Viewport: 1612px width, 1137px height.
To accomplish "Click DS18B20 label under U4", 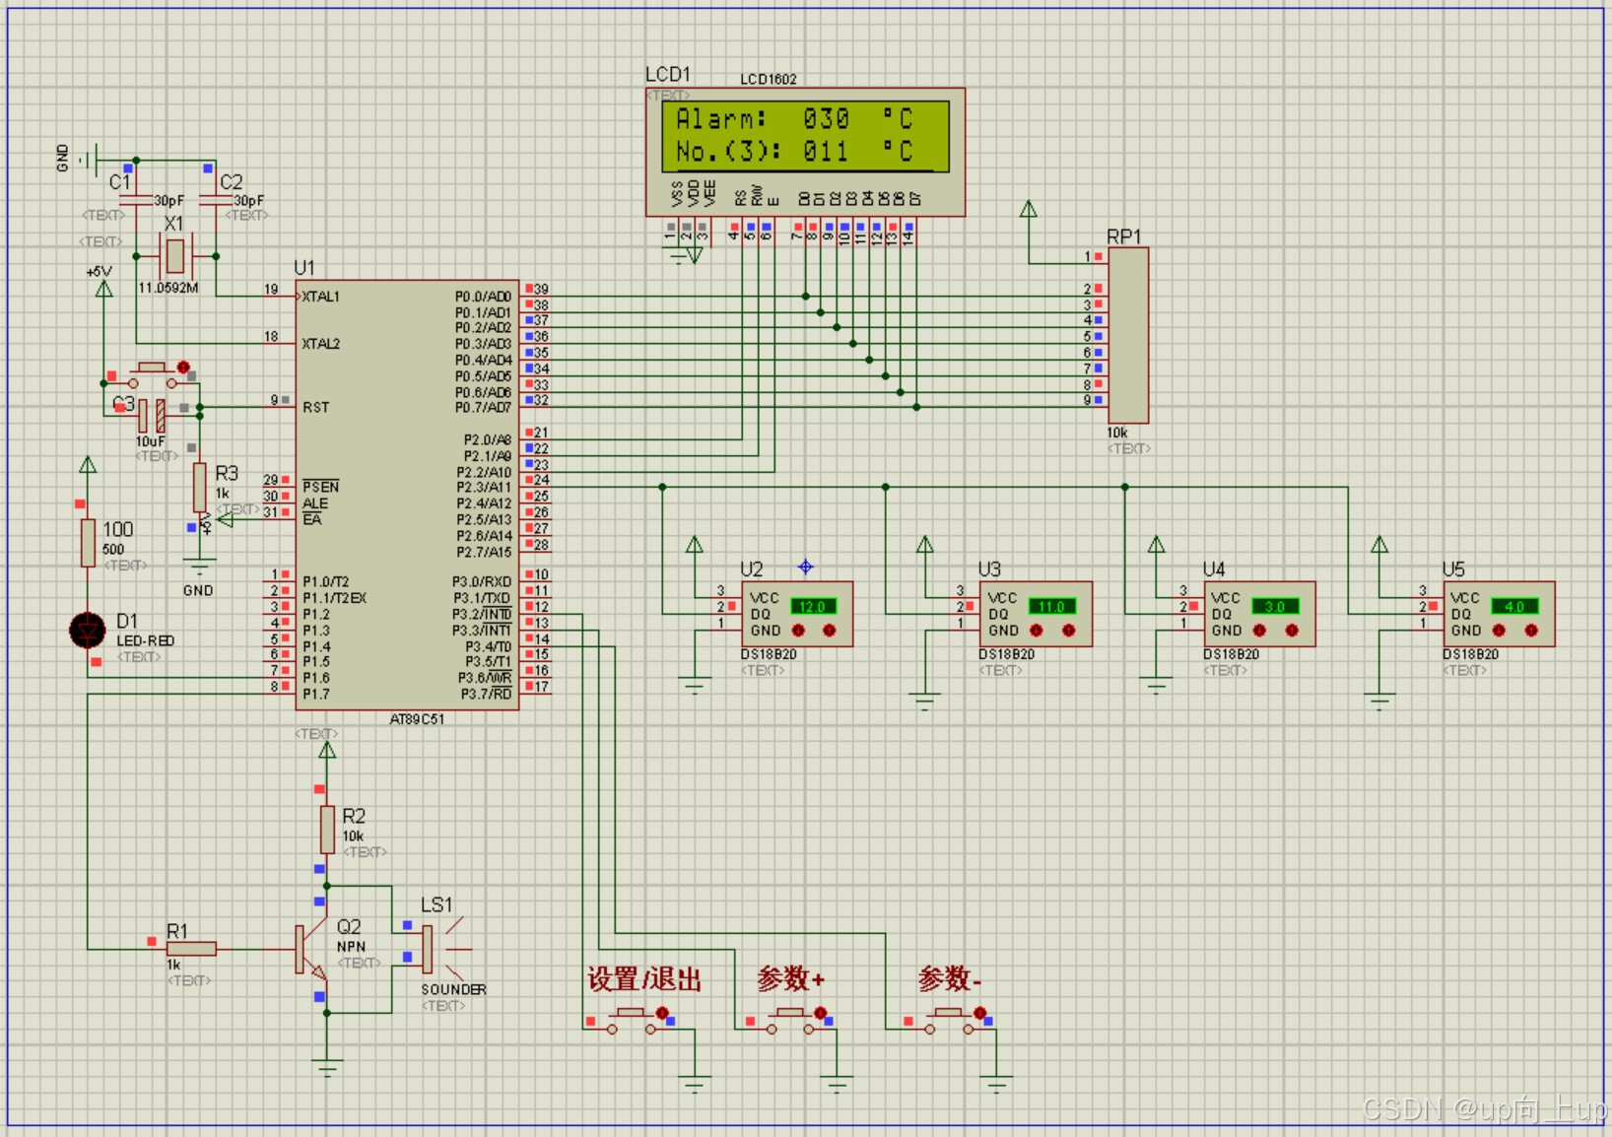I will [1231, 654].
